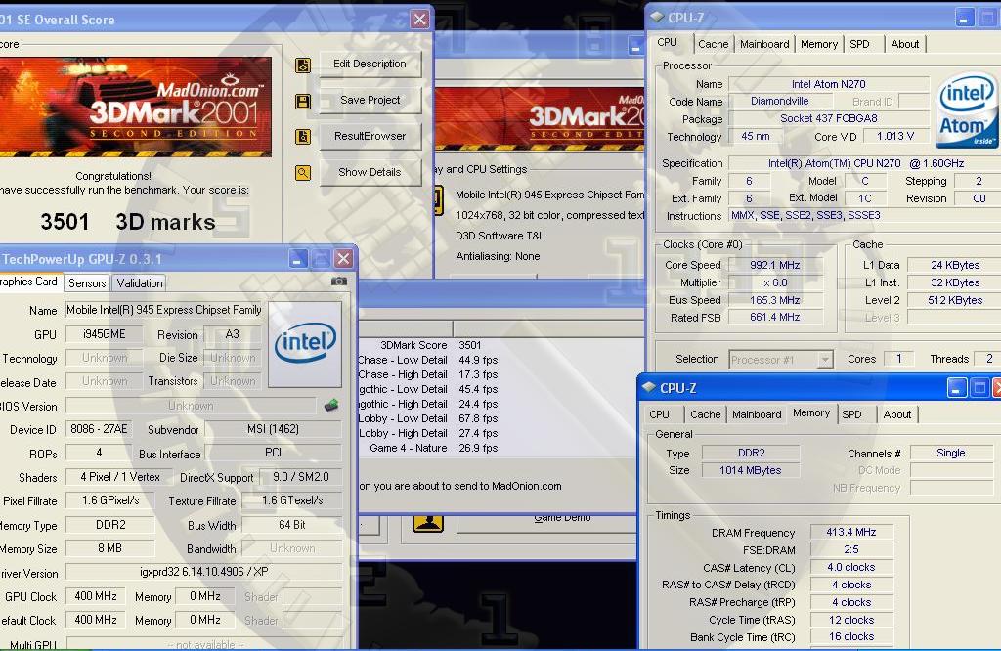Screen dimensions: 1001x651
Task: Click the Code Name value Diamondville
Action: (780, 101)
